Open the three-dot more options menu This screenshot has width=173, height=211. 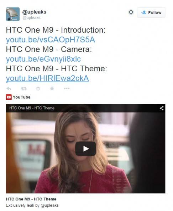pos(67,88)
